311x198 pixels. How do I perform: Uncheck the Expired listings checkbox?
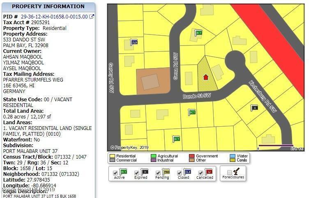tap(137, 173)
